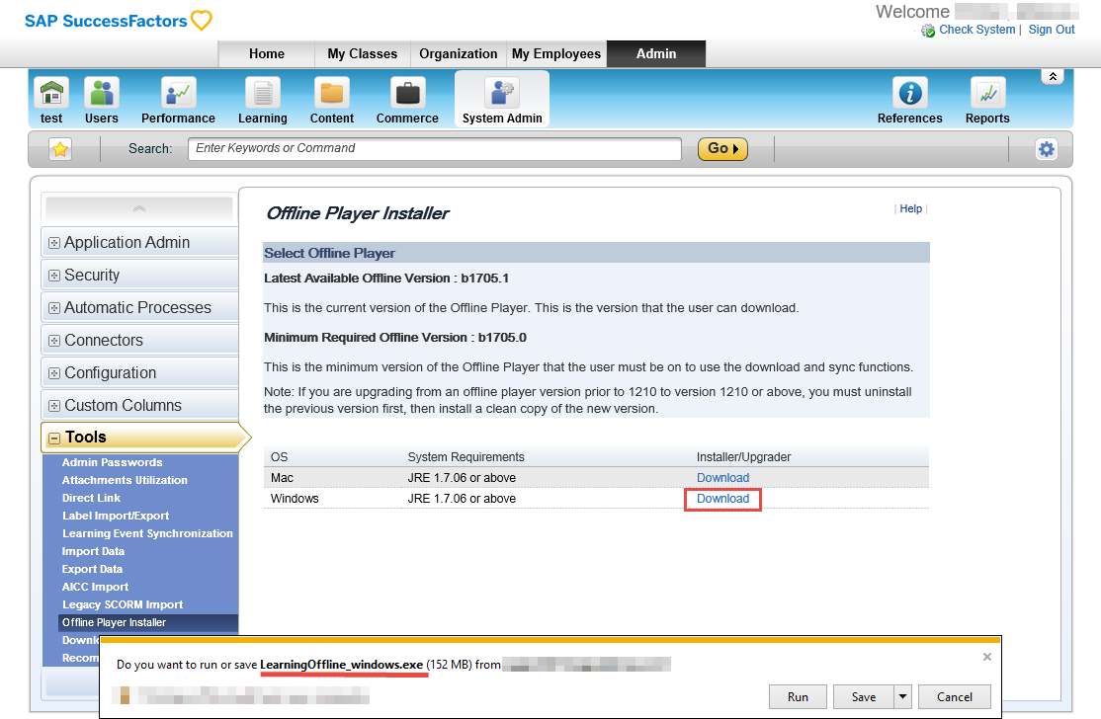Open the Commerce briefcase icon
1101x719 pixels.
(407, 93)
